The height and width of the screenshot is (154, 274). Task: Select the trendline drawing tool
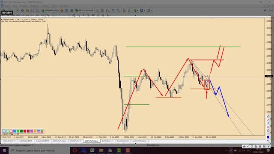[x=69, y=15]
